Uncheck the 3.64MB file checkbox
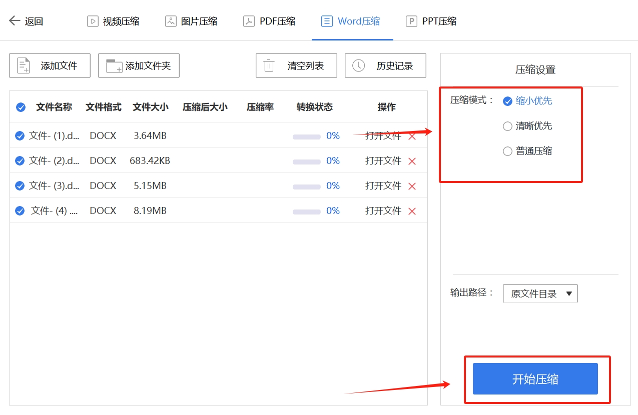Viewport: 638px width, 415px height. pyautogui.click(x=20, y=136)
